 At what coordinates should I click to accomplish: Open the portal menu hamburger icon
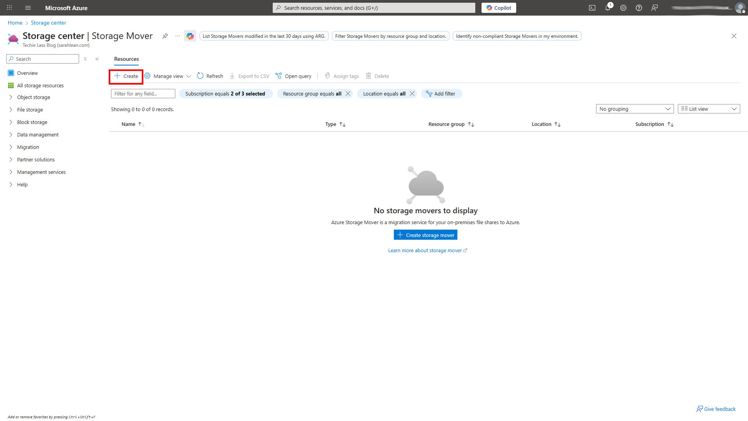click(28, 8)
